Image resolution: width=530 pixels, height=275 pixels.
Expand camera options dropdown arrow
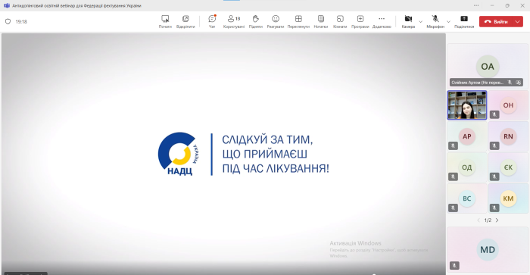tap(420, 22)
